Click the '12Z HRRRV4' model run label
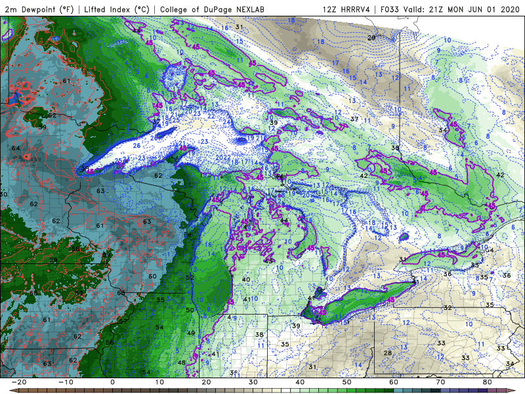This screenshot has width=525, height=394. tap(346, 9)
